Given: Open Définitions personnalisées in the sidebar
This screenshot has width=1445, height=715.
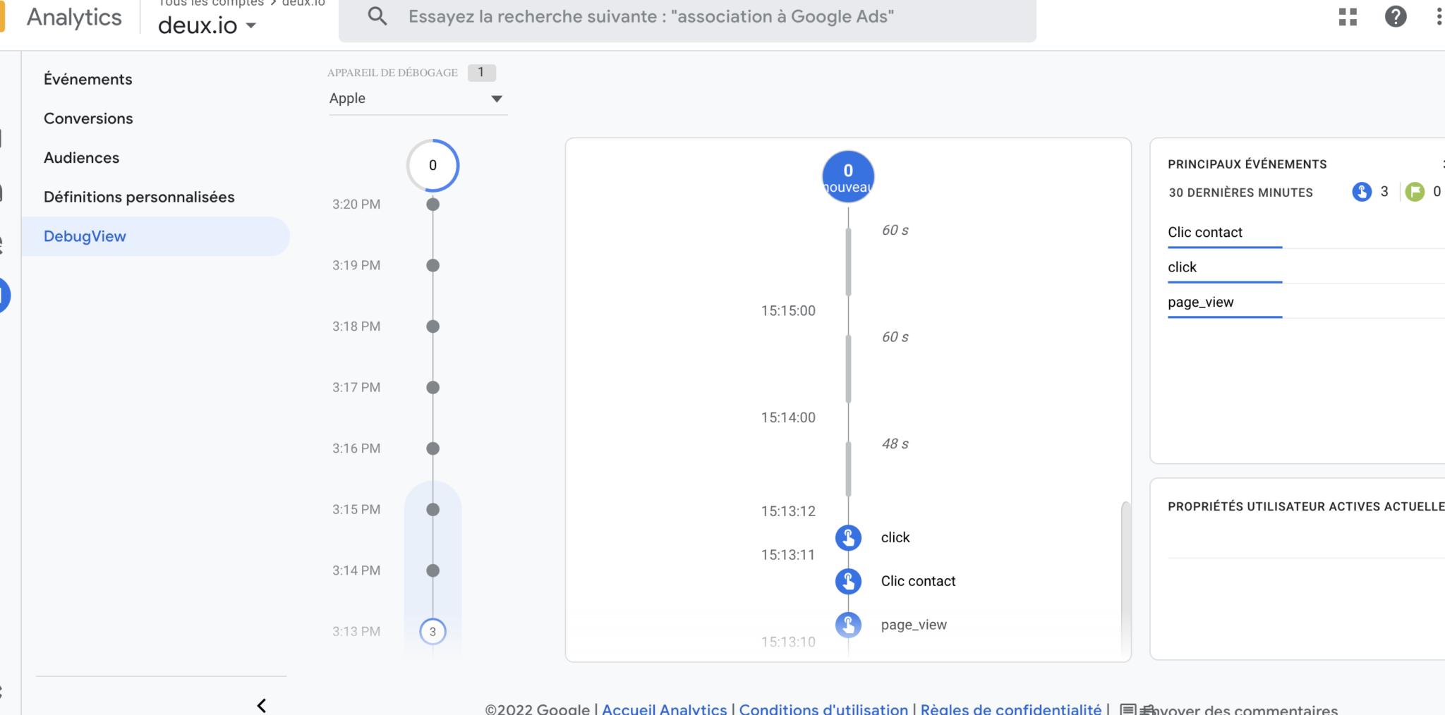Looking at the screenshot, I should 139,197.
